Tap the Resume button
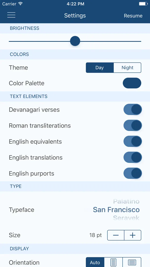Viewport: 150px width, 267px height. [x=133, y=16]
